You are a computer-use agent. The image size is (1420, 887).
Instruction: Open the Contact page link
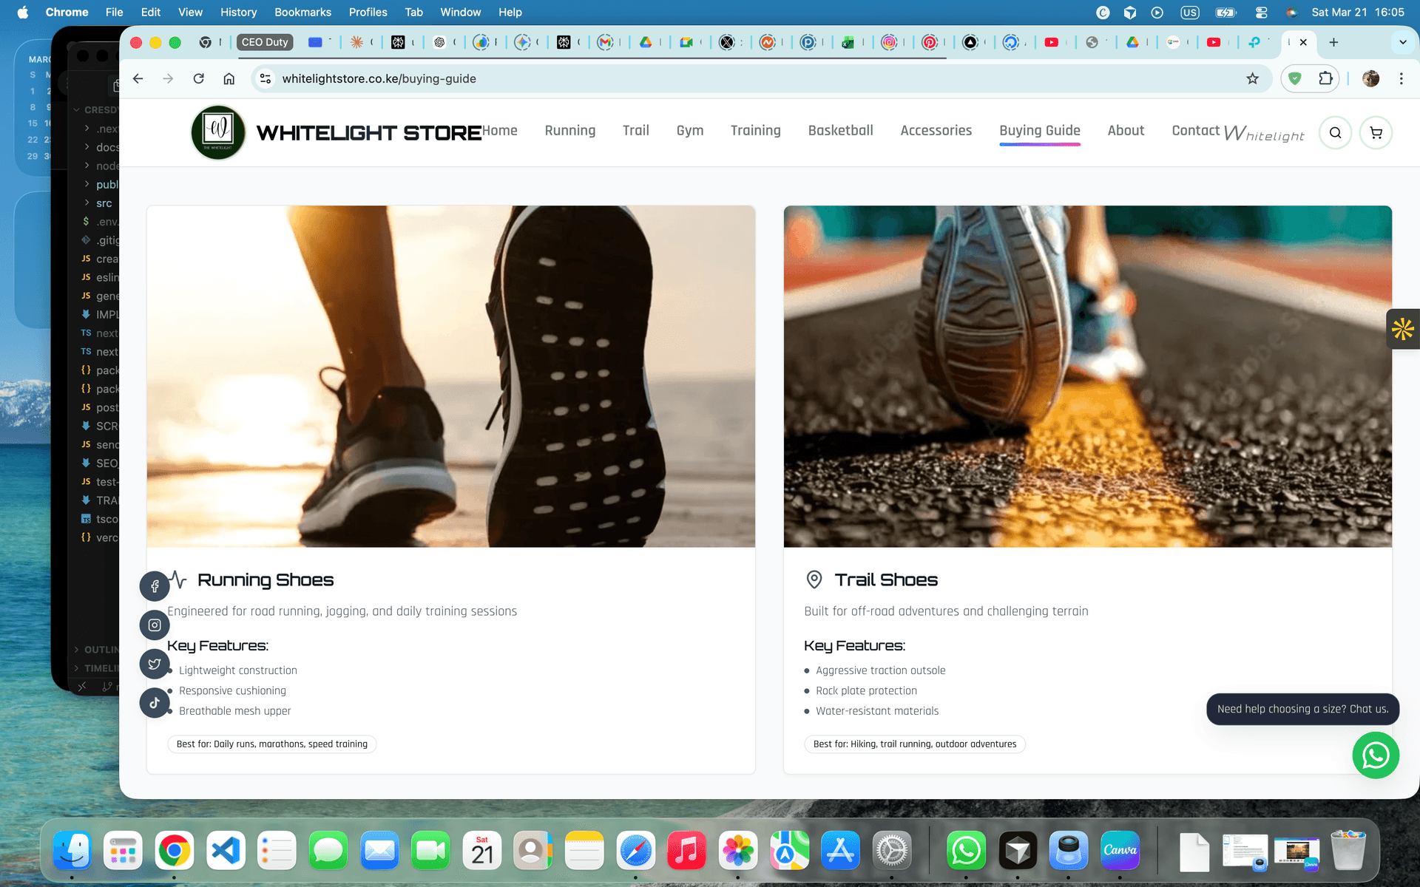1195,131
